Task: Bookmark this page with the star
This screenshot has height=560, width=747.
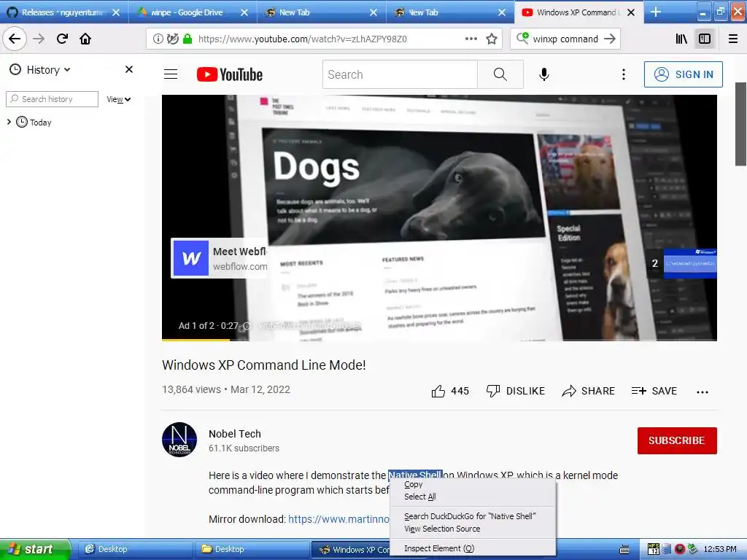Action: pos(492,39)
